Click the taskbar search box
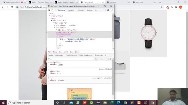 click(31, 103)
